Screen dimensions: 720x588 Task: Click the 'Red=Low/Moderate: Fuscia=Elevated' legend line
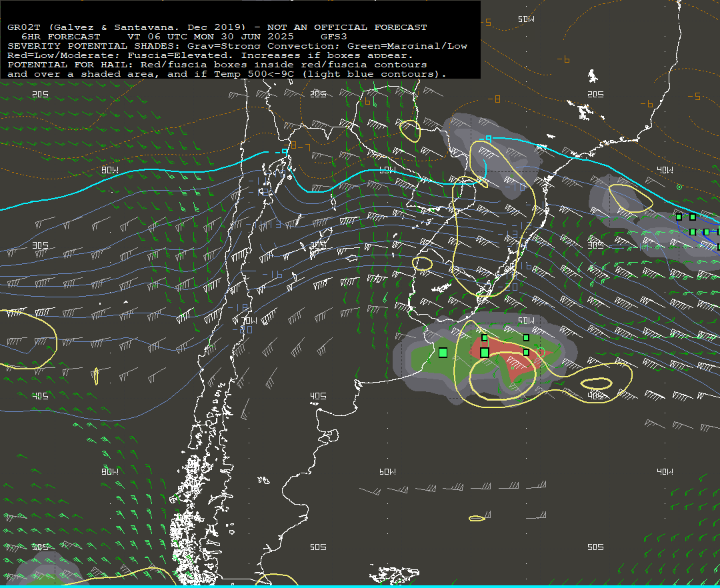(x=210, y=55)
